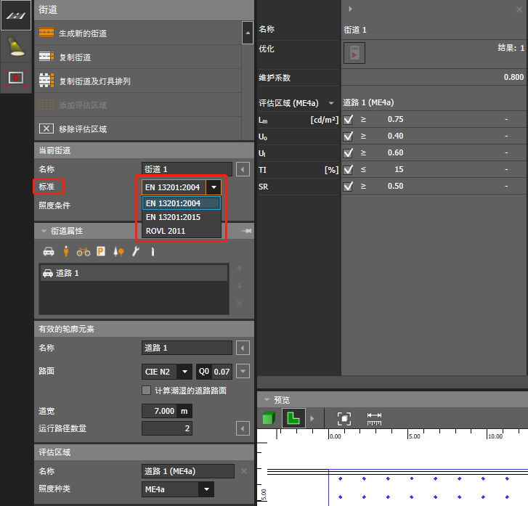Viewport: 528px width, 506px height.
Task: Start the 优化 optimization play button
Action: click(x=354, y=53)
